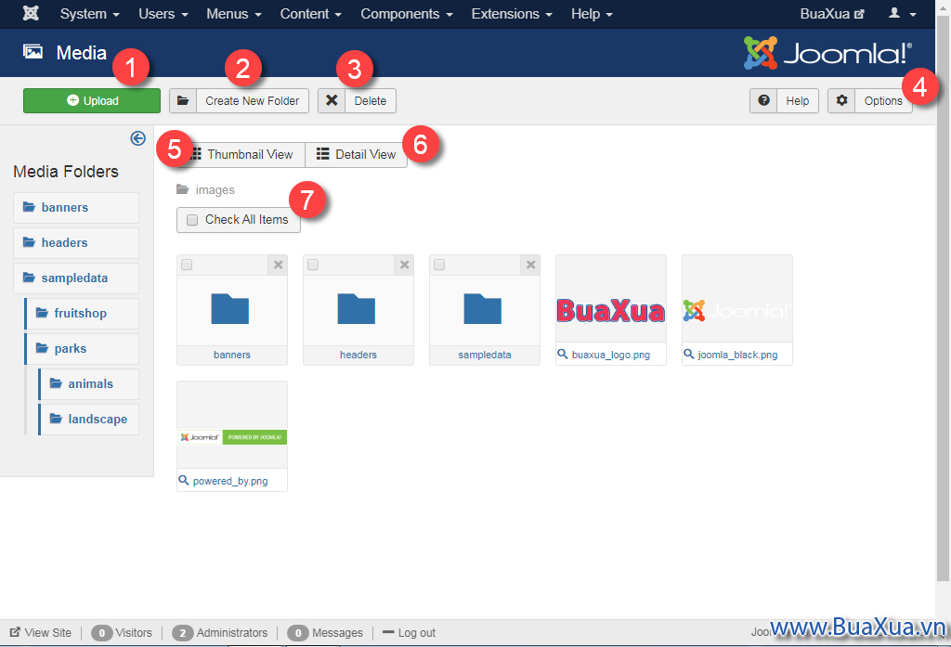Open the Extensions dropdown menu
This screenshot has width=951, height=647.
click(512, 13)
